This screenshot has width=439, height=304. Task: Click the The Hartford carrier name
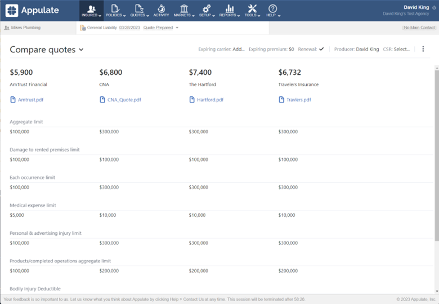tap(203, 84)
